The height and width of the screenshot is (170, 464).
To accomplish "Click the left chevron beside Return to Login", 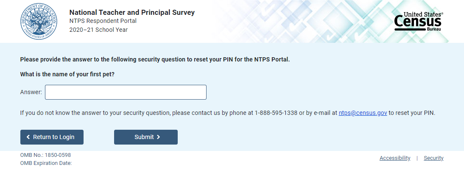I will (28, 137).
